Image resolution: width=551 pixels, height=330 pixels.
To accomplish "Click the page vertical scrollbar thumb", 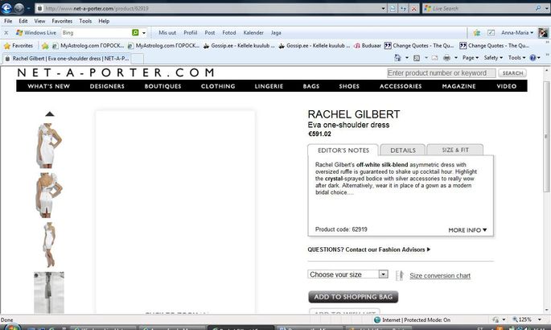I will click(546, 136).
